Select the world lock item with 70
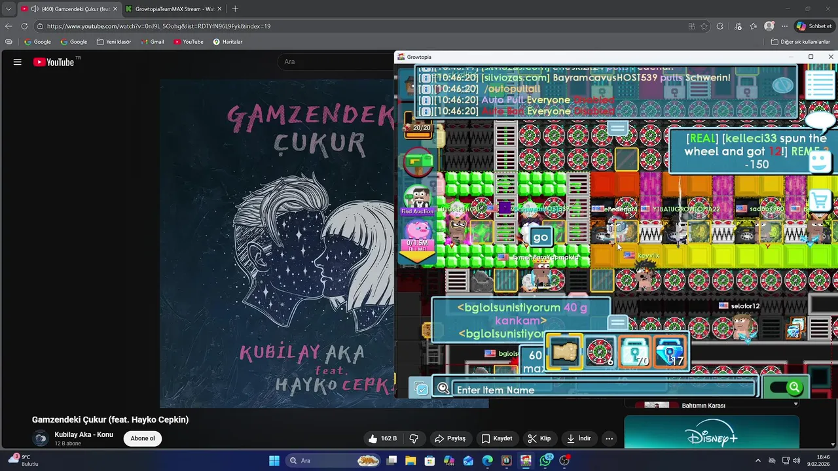The image size is (838, 471). pos(634,353)
